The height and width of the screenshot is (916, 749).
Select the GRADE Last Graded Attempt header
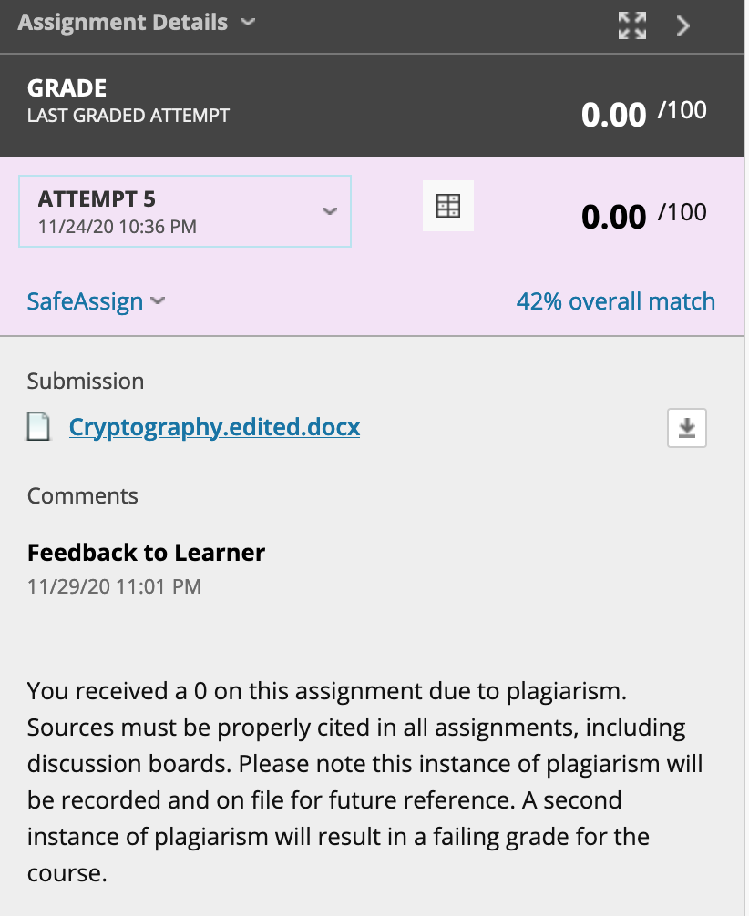[x=128, y=100]
